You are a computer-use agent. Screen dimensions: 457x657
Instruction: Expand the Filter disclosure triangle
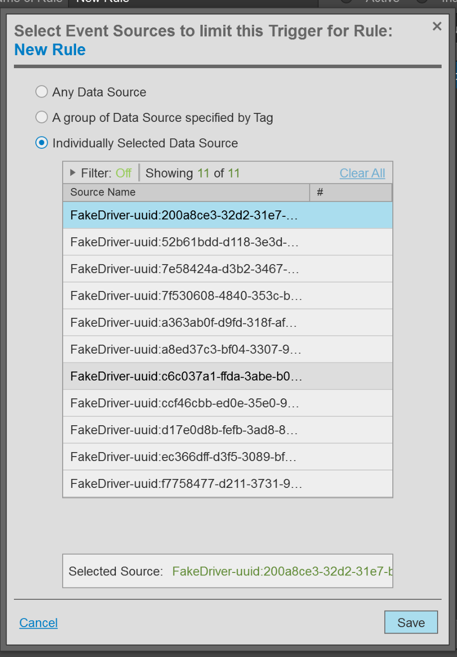pyautogui.click(x=73, y=173)
